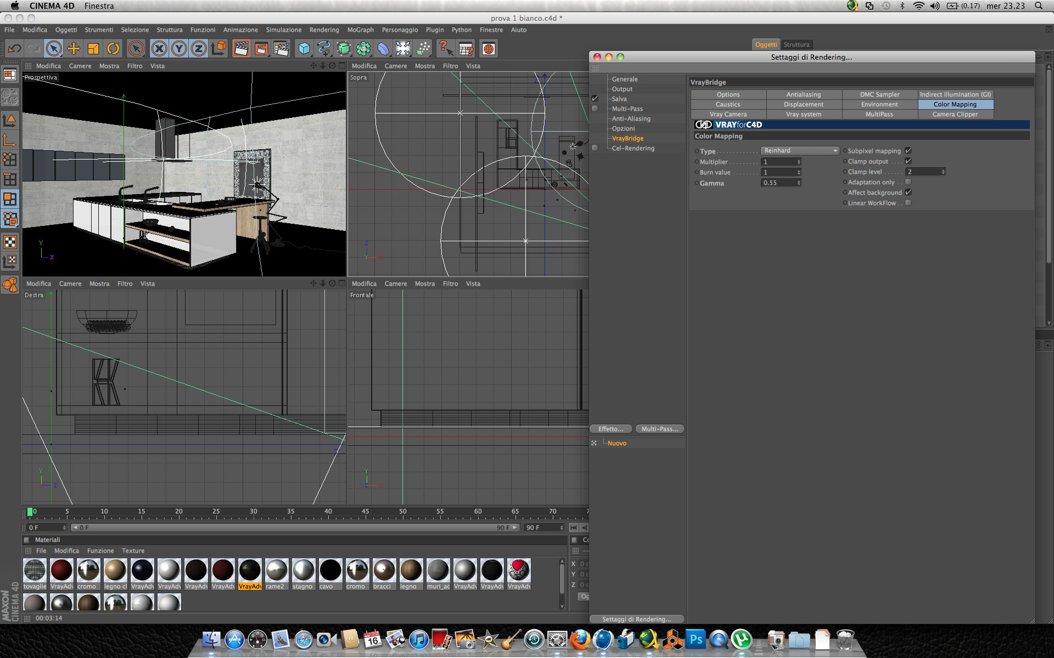The height and width of the screenshot is (658, 1054).
Task: Select the Scale tool
Action: click(x=93, y=49)
